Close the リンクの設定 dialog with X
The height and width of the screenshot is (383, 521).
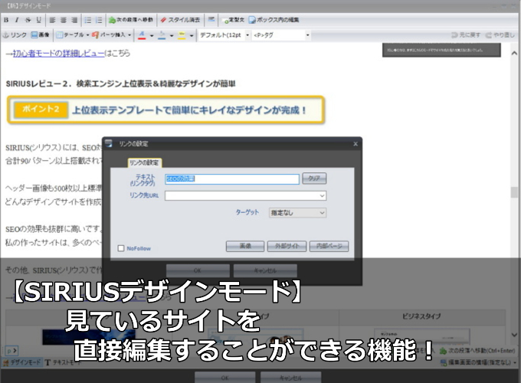click(x=356, y=144)
